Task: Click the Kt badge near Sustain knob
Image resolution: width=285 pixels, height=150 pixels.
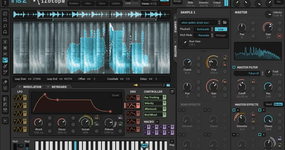Action: 97,124
